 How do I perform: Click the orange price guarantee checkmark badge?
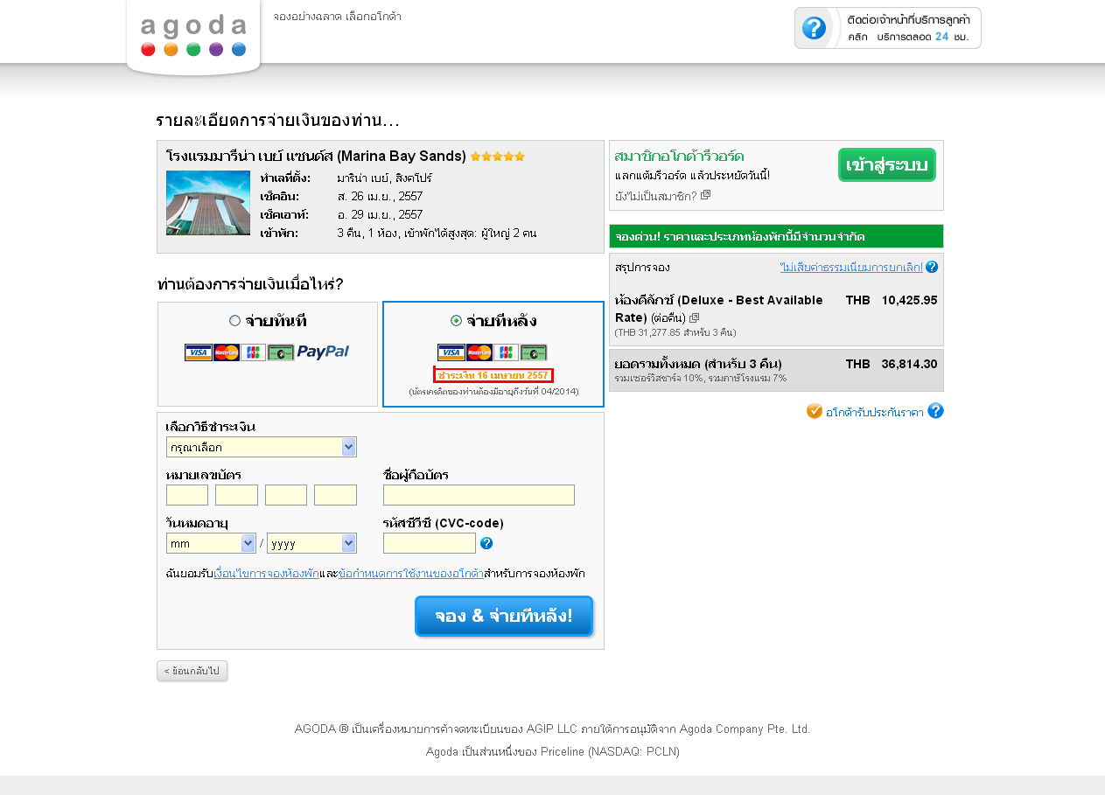815,411
